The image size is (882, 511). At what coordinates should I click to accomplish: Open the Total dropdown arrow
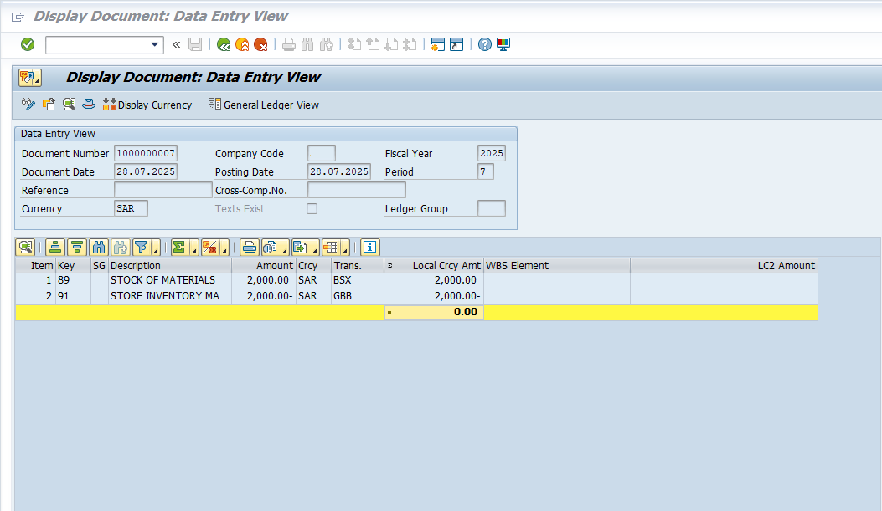click(x=194, y=248)
